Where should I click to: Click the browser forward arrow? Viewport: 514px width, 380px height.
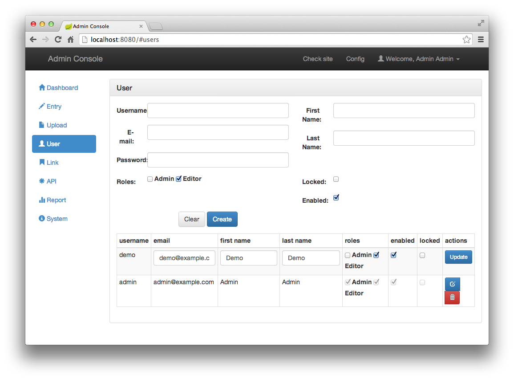[x=45, y=39]
